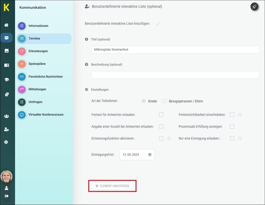Open Termine menu item
265x205 pixels.
tap(44, 38)
